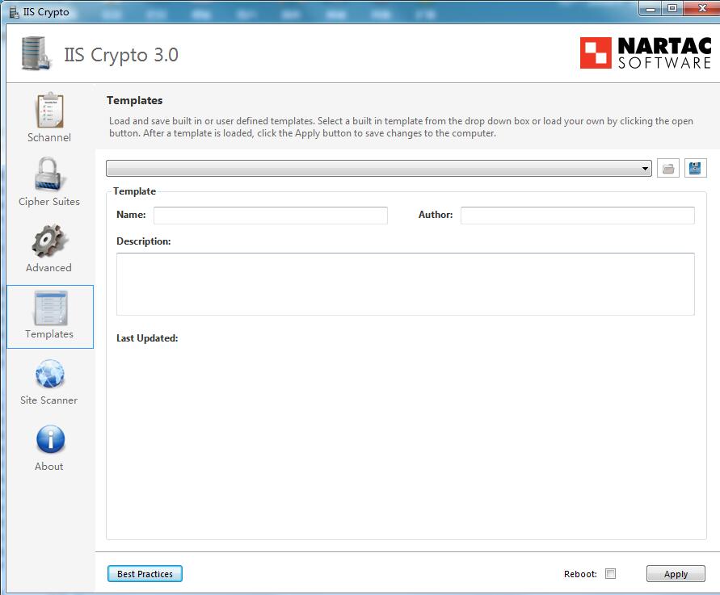The image size is (720, 595).
Task: Open the Advanced settings section
Action: 48,246
